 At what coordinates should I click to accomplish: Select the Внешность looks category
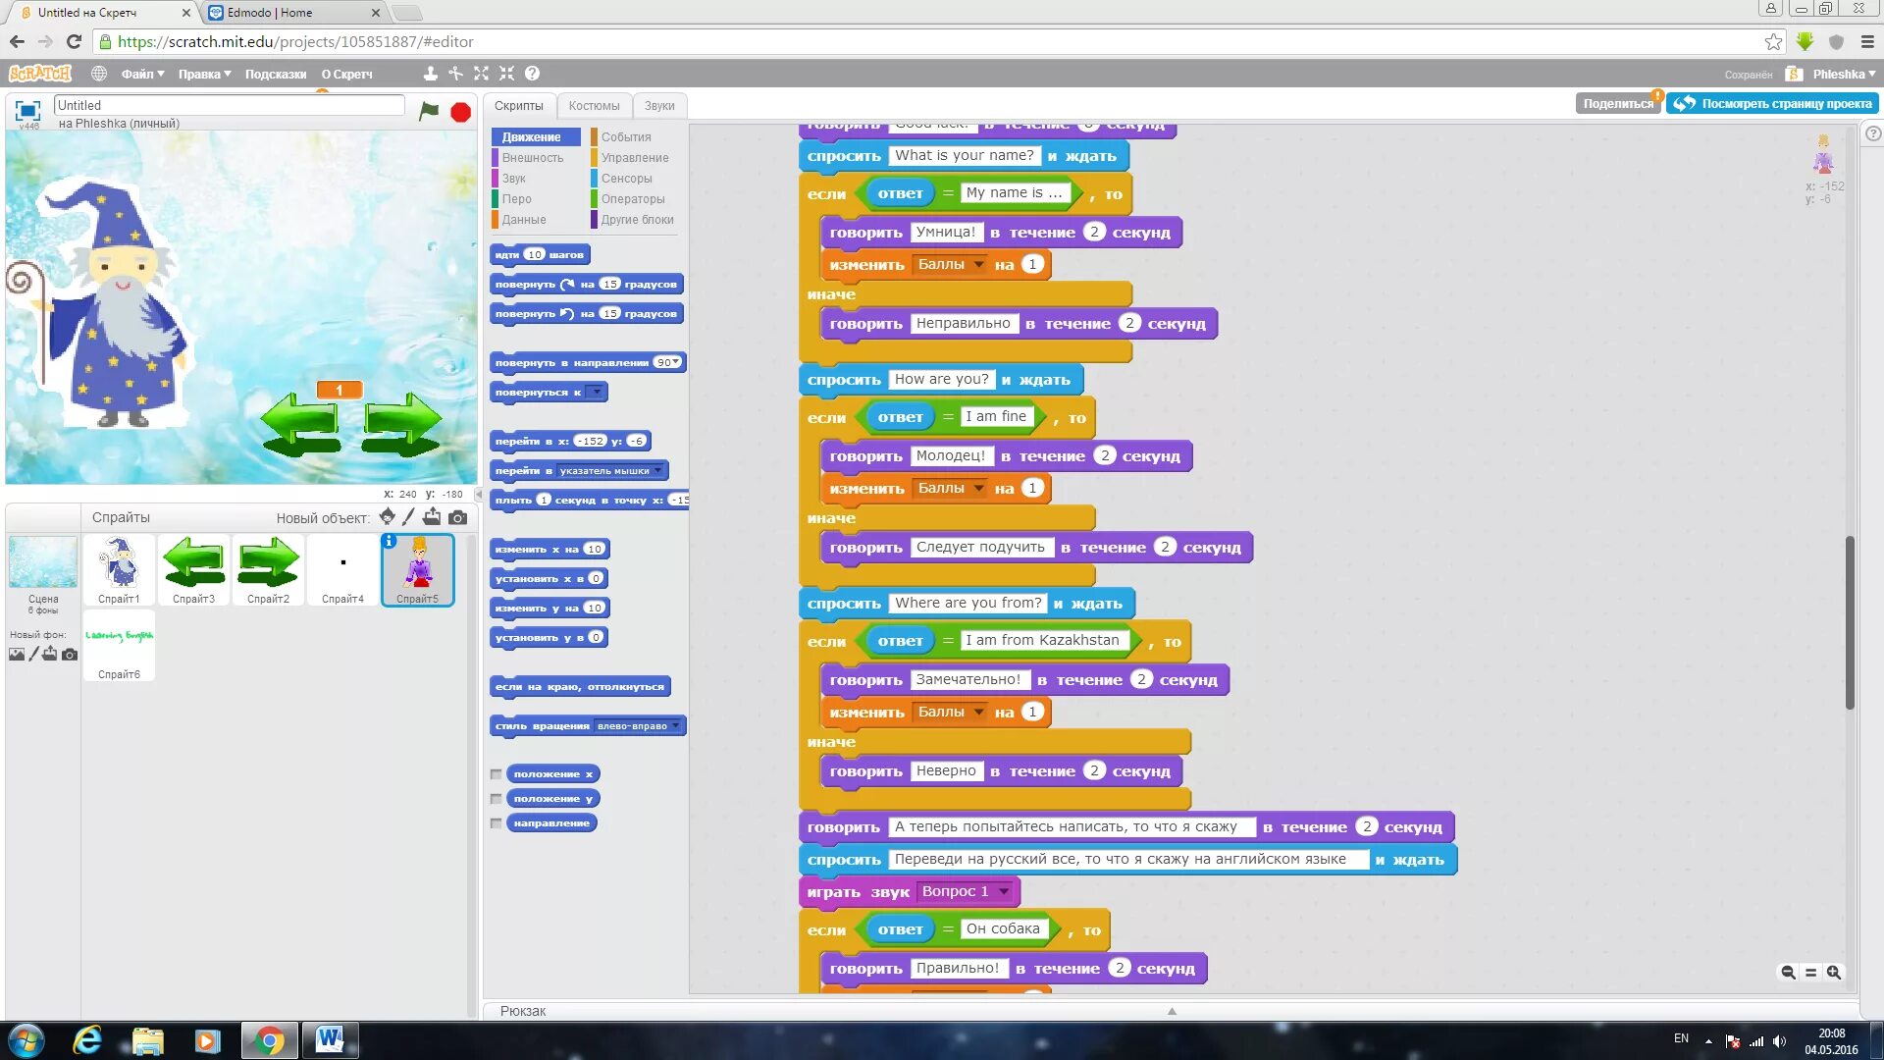click(x=531, y=157)
